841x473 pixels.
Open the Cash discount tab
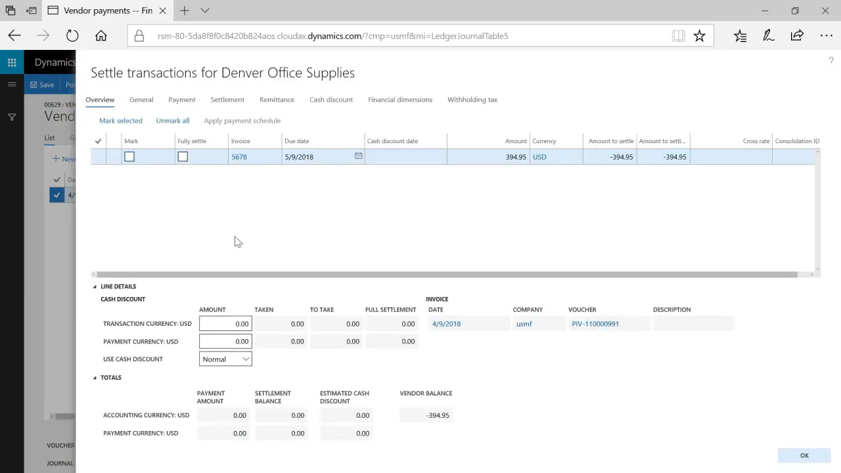pos(331,100)
